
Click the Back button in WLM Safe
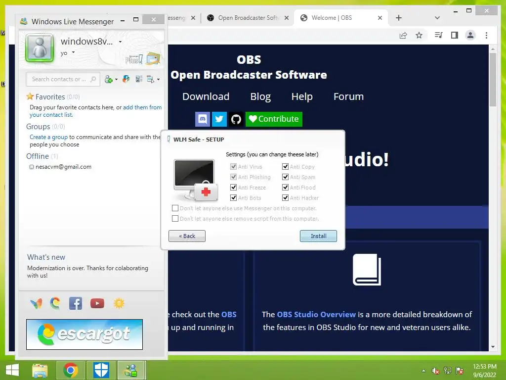(x=187, y=236)
